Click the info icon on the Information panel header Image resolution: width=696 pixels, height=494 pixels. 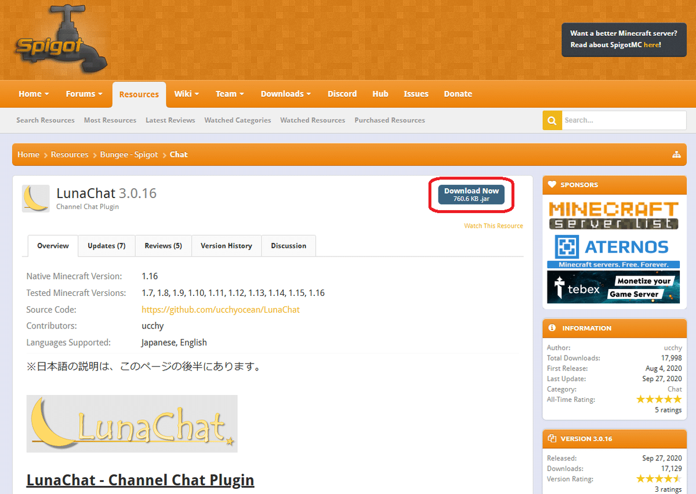tap(552, 328)
